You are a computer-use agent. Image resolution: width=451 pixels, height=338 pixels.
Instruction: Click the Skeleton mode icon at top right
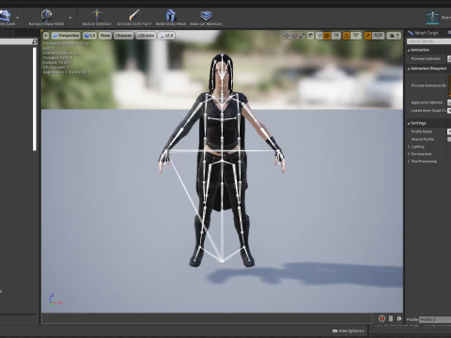pos(432,18)
